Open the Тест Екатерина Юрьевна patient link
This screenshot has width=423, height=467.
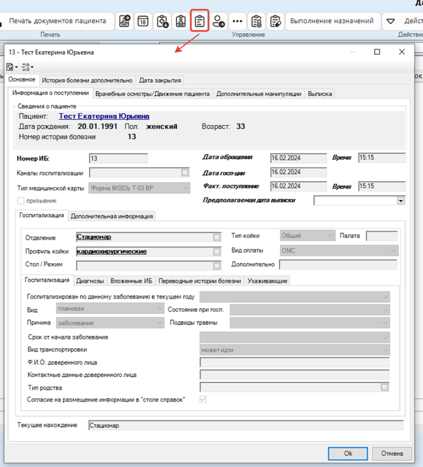[104, 116]
